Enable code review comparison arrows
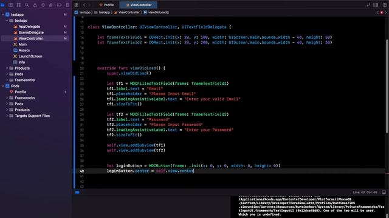389x218 pixels. pos(368,5)
